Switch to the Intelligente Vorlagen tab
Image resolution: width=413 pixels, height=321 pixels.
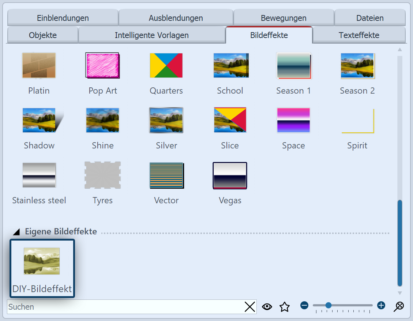pos(152,35)
